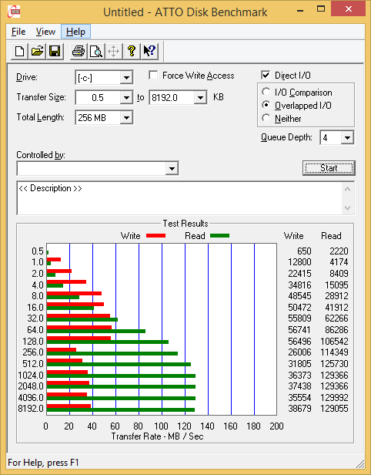Click the Description scrollbar up arrow
The width and height of the screenshot is (371, 475).
pyautogui.click(x=347, y=190)
